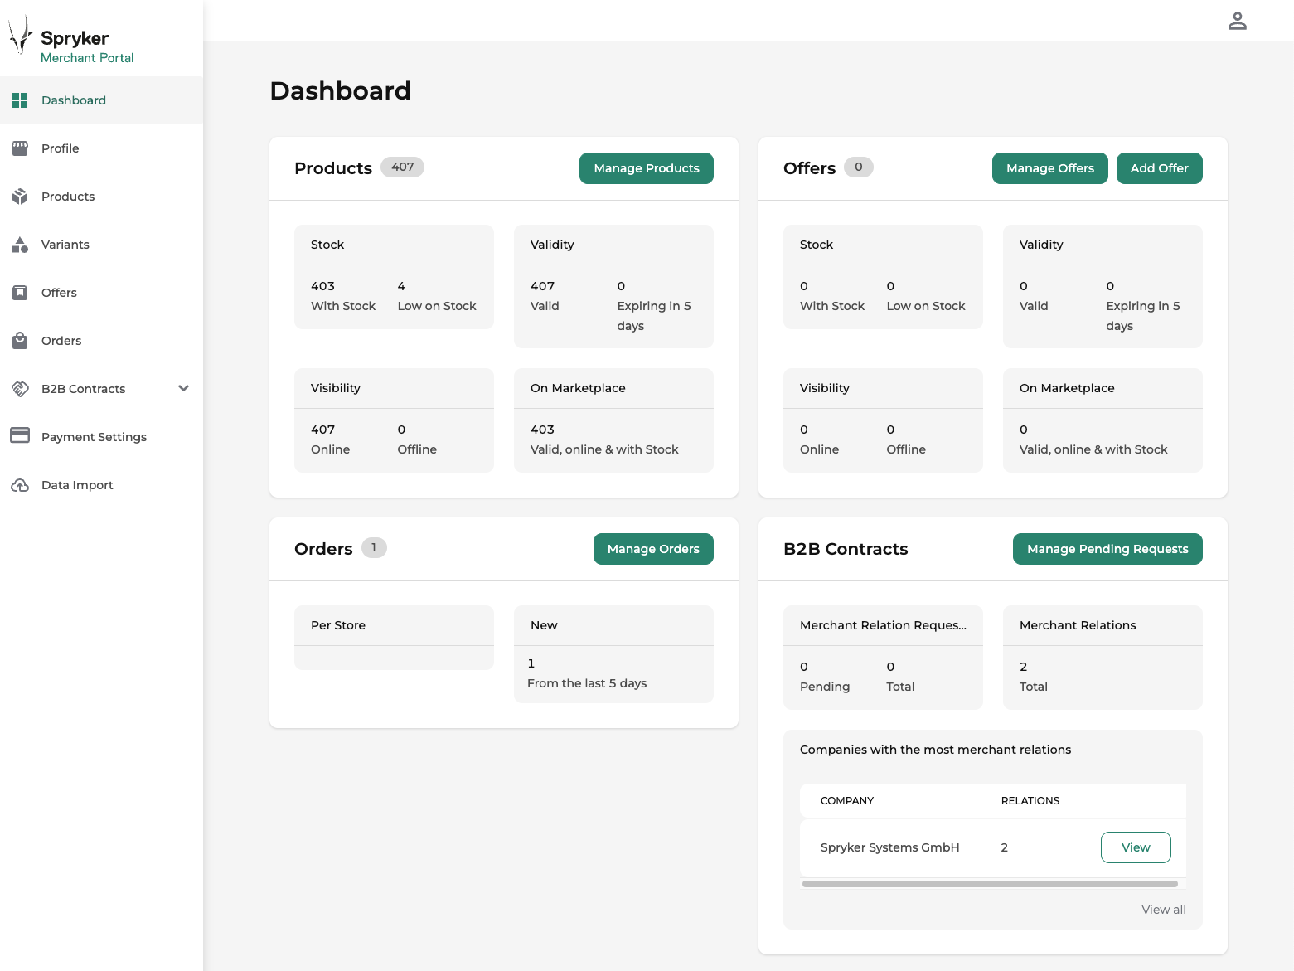Click the Profile icon in the sidebar

click(21, 148)
